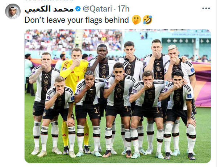Click the number 10 on black shorts
217x167 pixels.
[x=97, y=110]
